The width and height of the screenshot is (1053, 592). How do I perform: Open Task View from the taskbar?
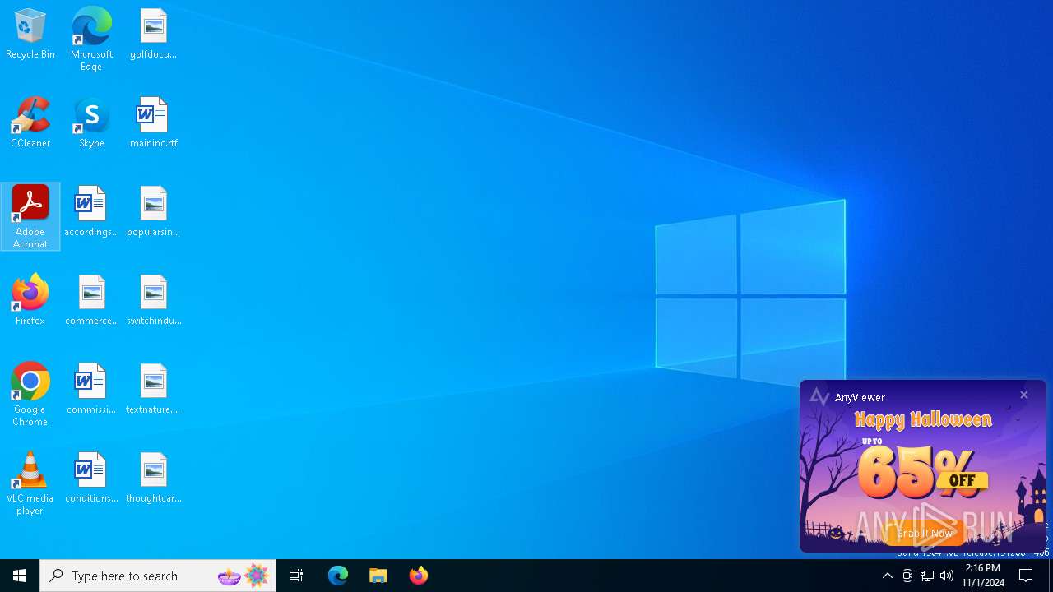coord(296,576)
